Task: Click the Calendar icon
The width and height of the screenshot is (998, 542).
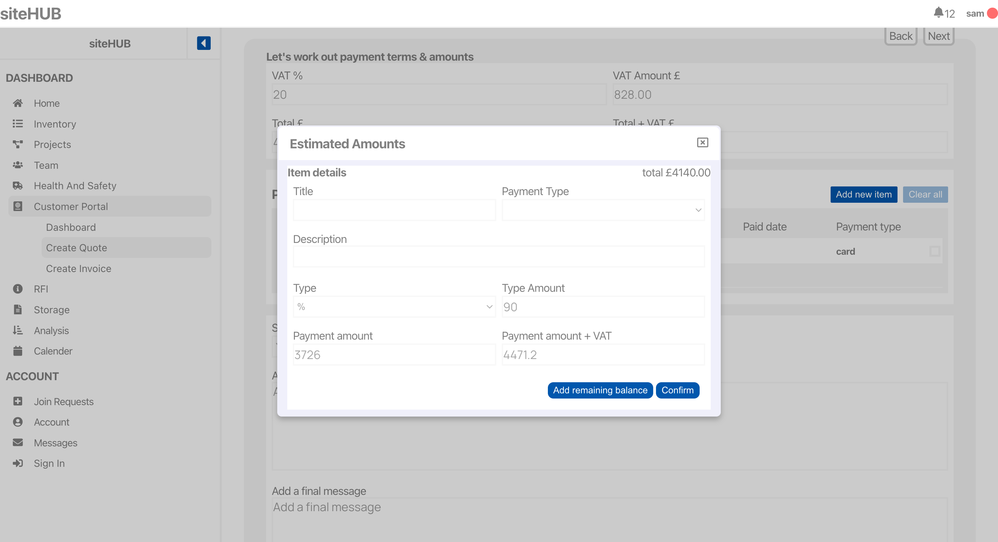Action: [x=17, y=351]
